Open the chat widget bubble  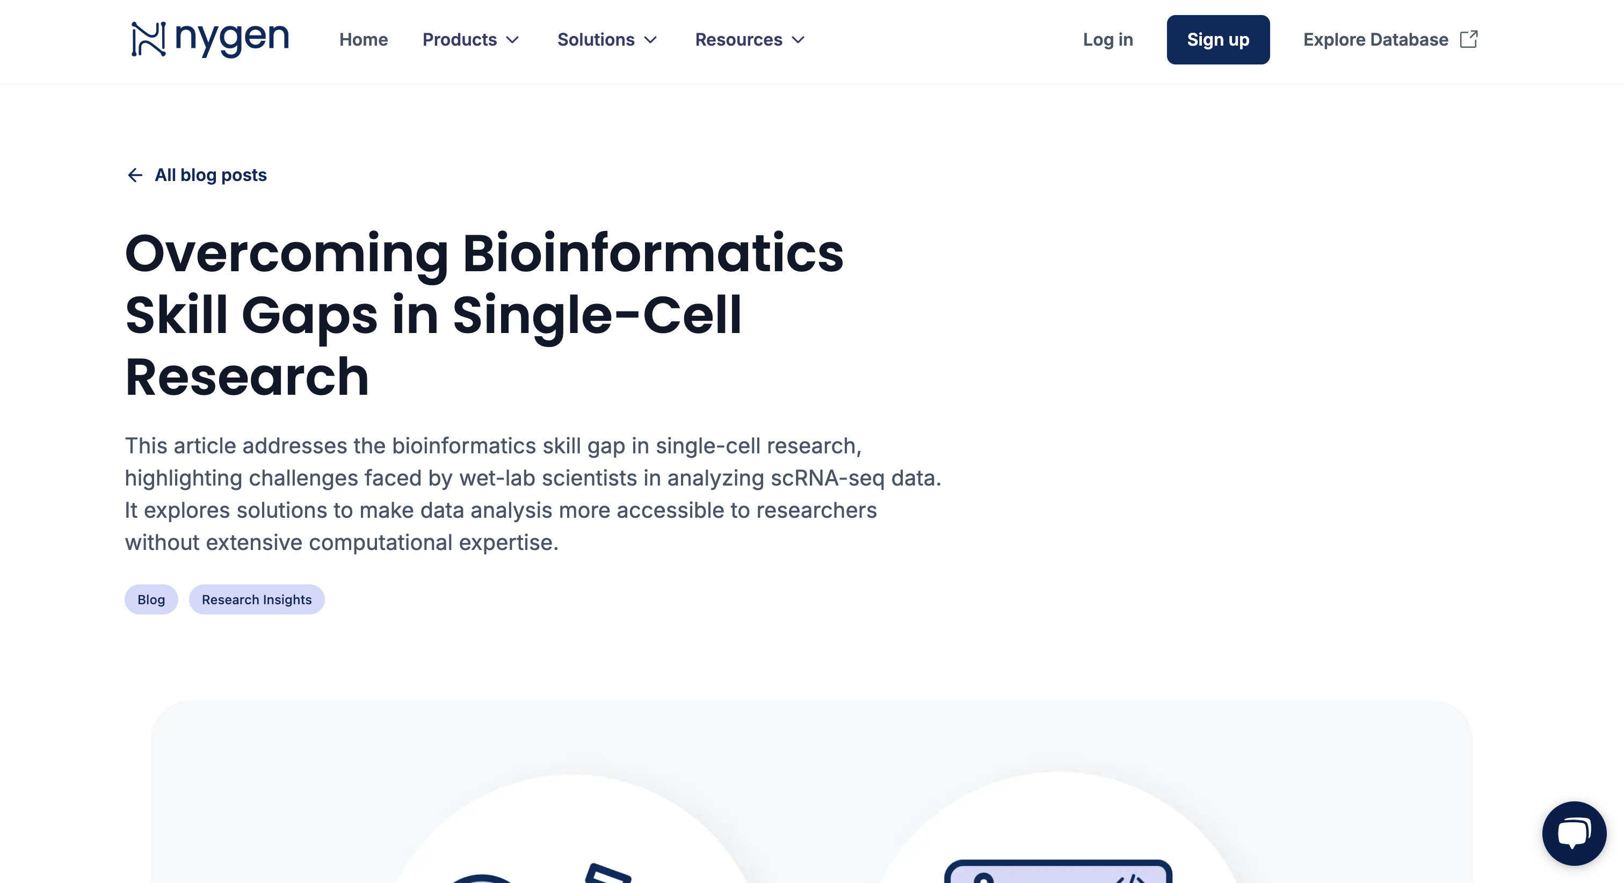[1574, 833]
